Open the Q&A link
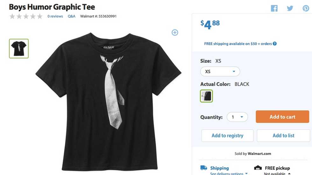The width and height of the screenshot is (312, 175). click(72, 16)
